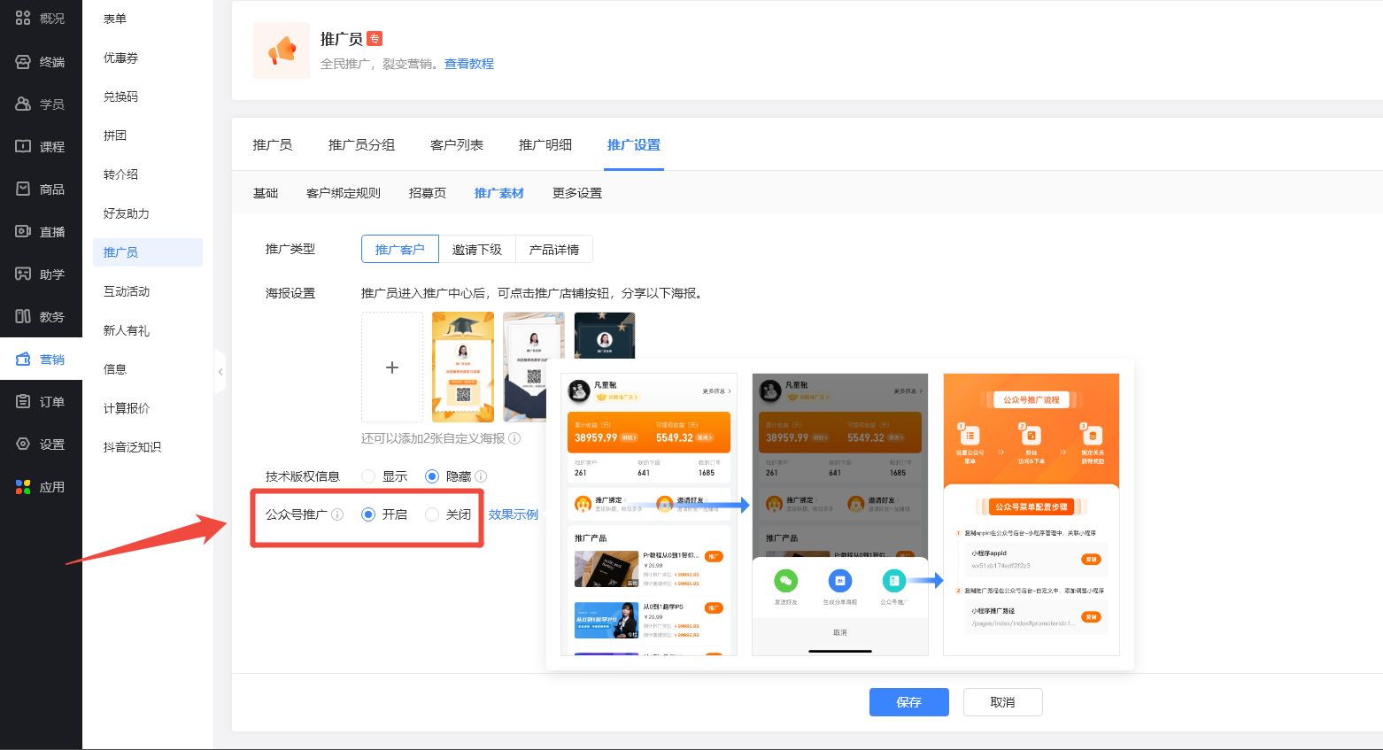Choose 显示 for 技术版权信息
Screen dimensions: 1383x750
368,476
